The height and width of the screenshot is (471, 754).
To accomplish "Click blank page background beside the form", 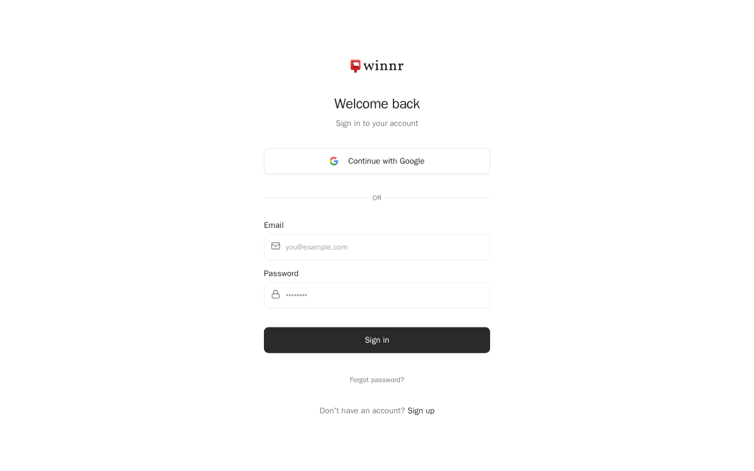I will 118,235.
